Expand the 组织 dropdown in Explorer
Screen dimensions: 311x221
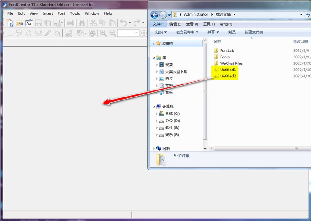click(x=161, y=32)
